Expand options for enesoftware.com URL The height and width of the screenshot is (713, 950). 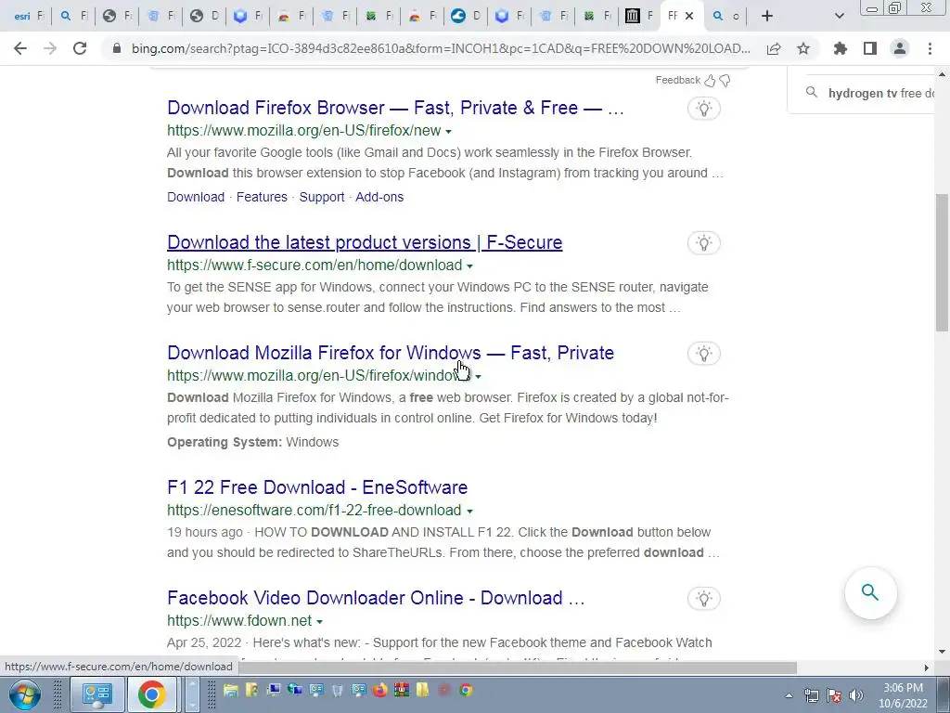click(469, 512)
